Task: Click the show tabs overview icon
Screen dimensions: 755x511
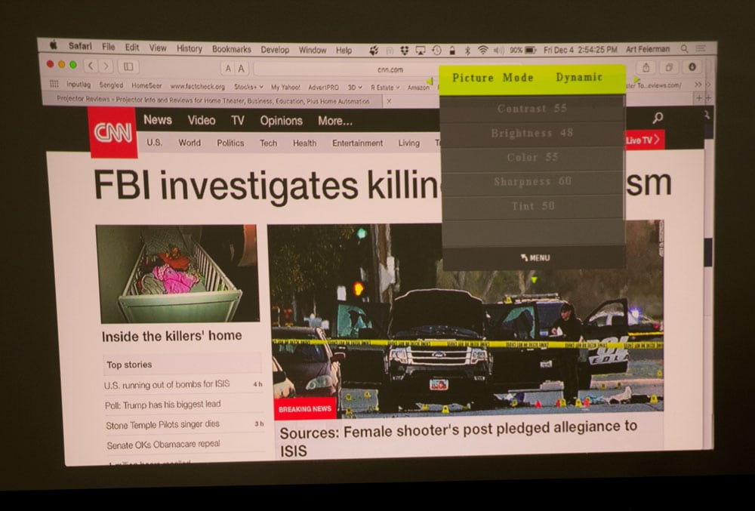Action: coord(669,68)
